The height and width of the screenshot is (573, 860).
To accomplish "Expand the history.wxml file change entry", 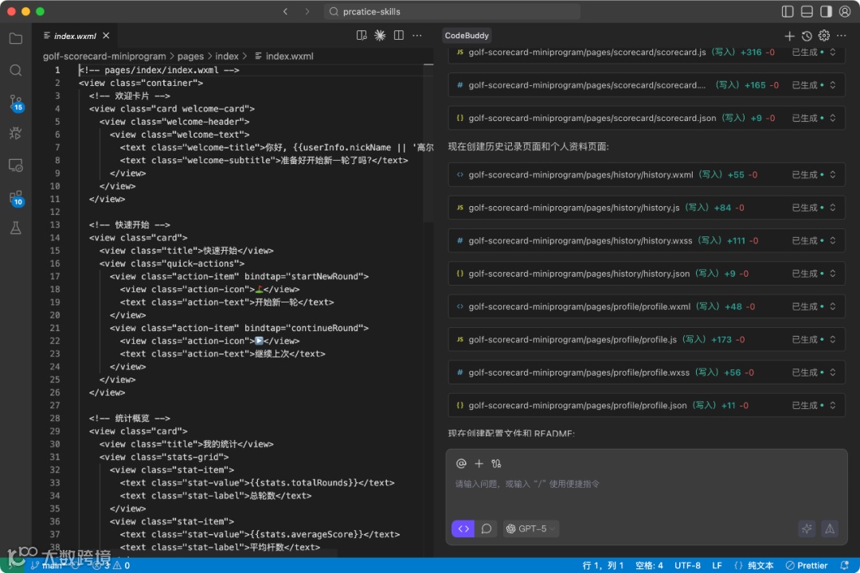I will [833, 174].
